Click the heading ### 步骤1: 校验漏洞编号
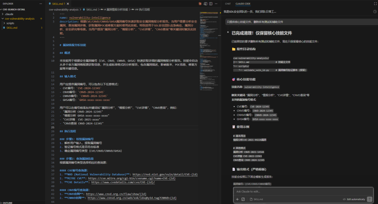 click(76, 139)
